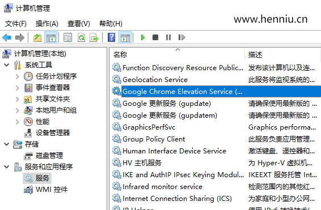Click the Export List toolbar icon
Viewport: 321px width, 210px height.
(94, 37)
